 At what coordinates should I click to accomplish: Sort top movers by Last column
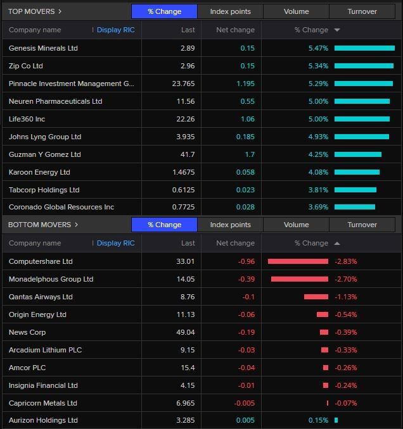coord(188,30)
